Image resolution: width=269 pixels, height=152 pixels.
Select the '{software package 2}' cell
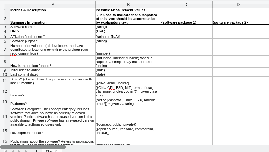click(238, 18)
